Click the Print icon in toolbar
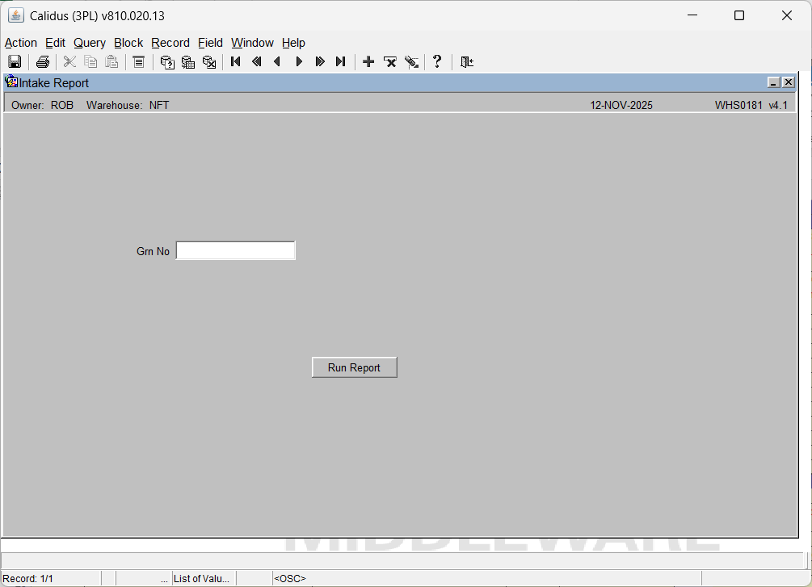The image size is (812, 587). pyautogui.click(x=43, y=62)
